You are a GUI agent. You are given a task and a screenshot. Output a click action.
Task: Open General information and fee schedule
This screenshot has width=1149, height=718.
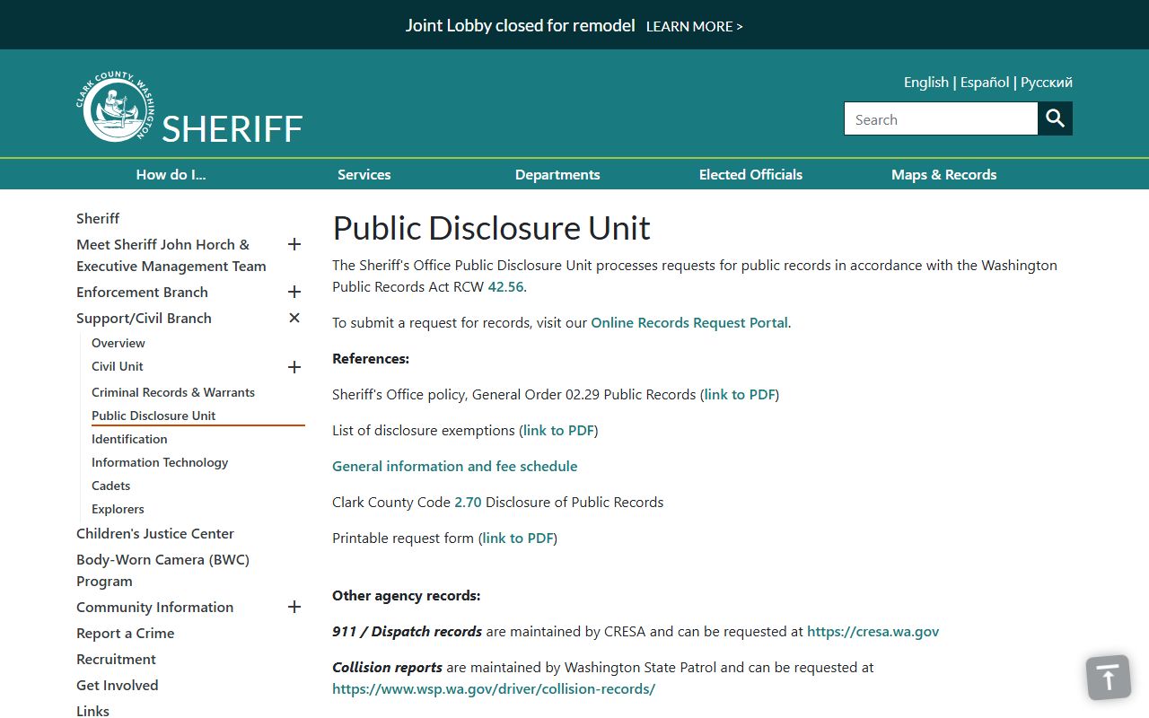(x=454, y=466)
